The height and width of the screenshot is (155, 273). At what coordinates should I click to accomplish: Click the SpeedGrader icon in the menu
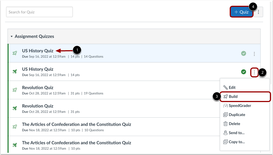(226, 106)
